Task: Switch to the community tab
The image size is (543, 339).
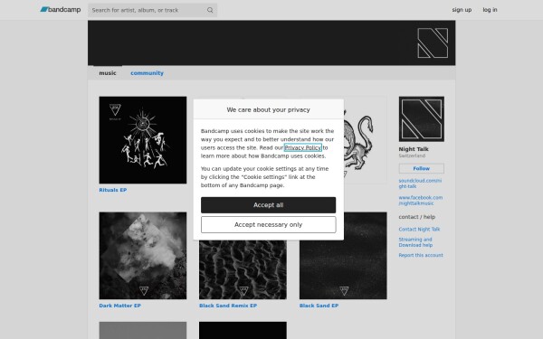Action: tap(147, 73)
